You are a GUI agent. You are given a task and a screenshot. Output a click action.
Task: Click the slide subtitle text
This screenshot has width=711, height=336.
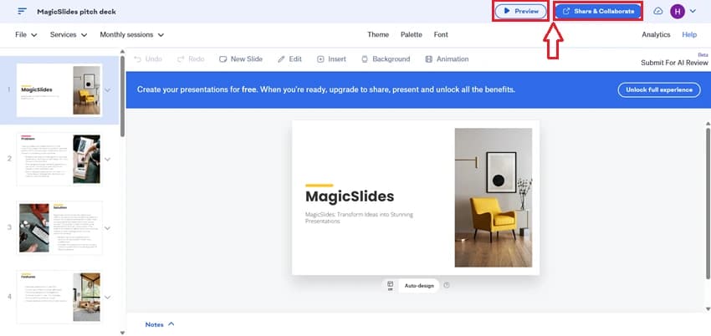(x=359, y=218)
